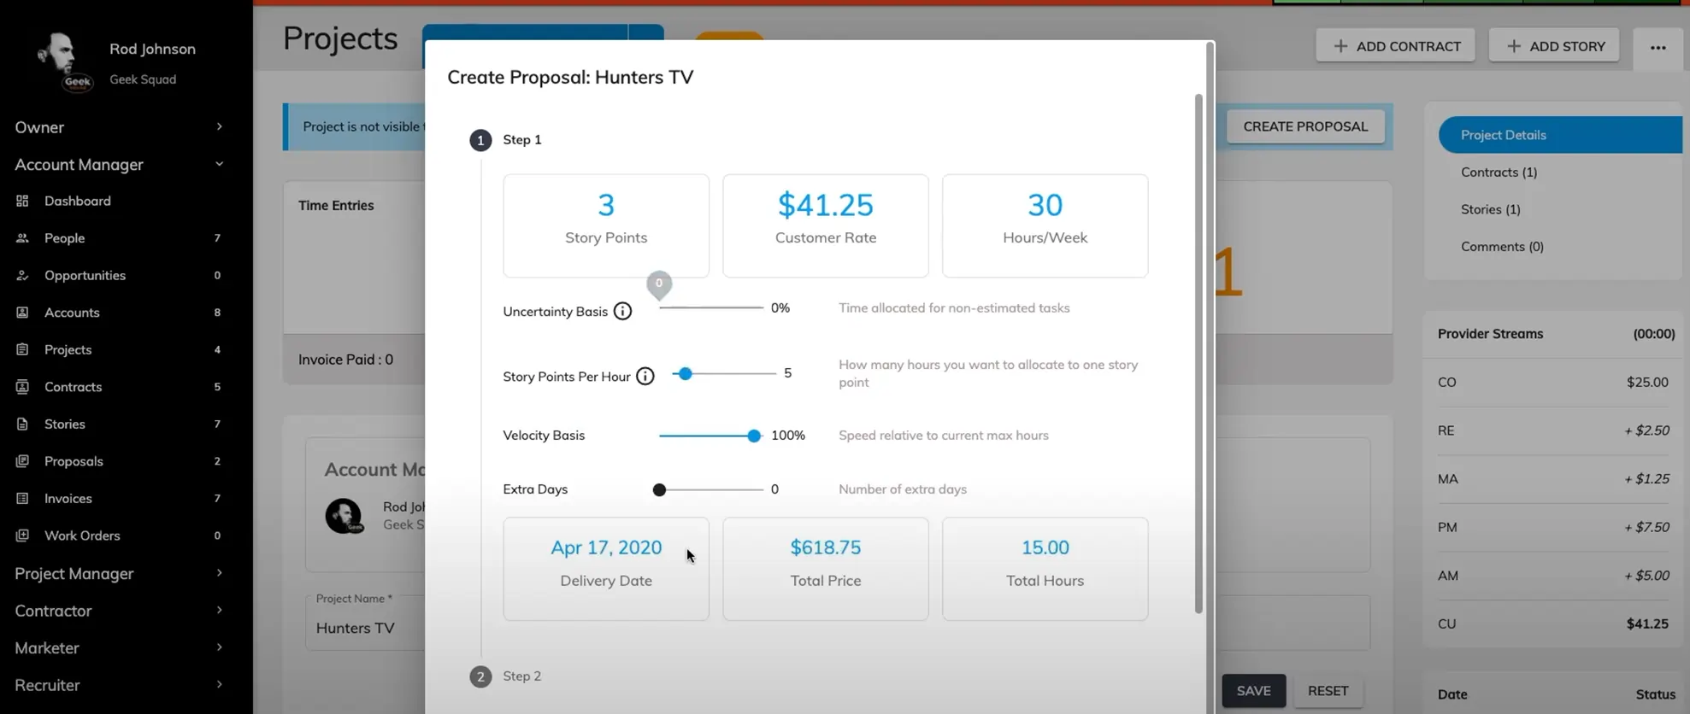This screenshot has width=1690, height=714.
Task: Expand the Recruiter section
Action: [219, 685]
